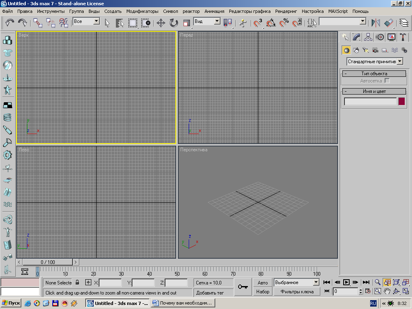This screenshot has width=412, height=309.
Task: Click the object name input field
Action: [370, 101]
